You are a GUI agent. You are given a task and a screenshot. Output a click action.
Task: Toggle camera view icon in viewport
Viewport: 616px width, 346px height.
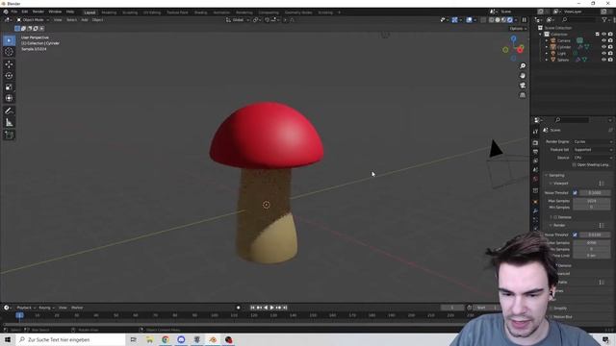click(523, 86)
